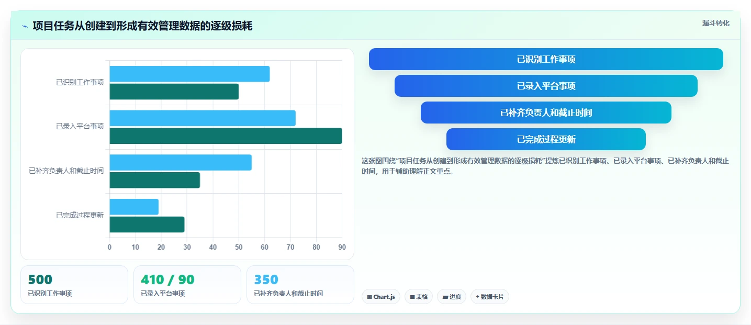Viewport: 751px width, 325px height.
Task: Click the dark green bar for 已补齐负责人和截止时间
Action: coord(155,180)
